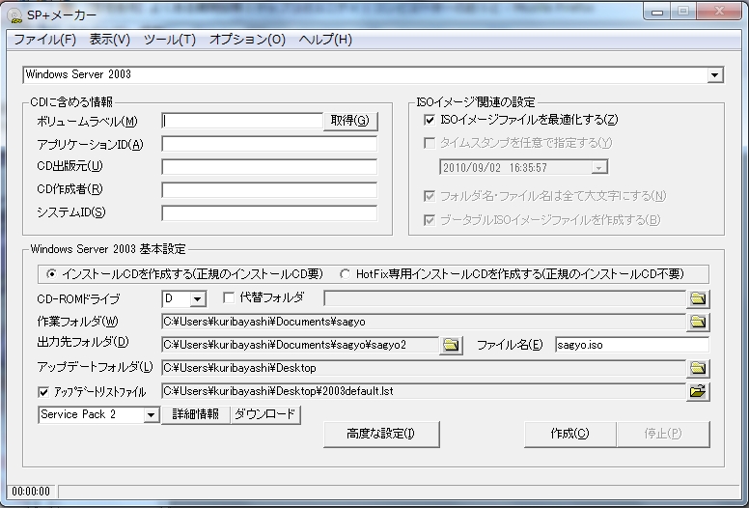The image size is (749, 508).
Task: Click the 00:00:00 elapsed time in status bar
Action: pos(31,492)
